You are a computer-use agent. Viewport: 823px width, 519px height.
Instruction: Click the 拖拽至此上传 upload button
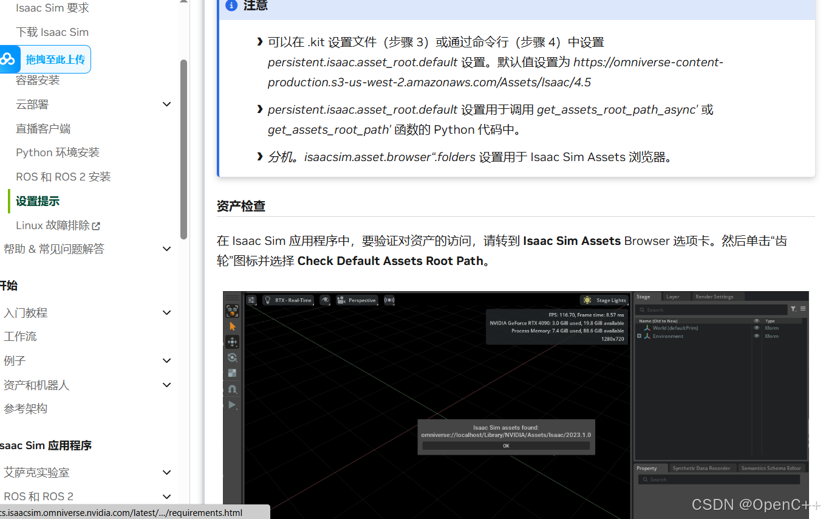click(x=46, y=60)
